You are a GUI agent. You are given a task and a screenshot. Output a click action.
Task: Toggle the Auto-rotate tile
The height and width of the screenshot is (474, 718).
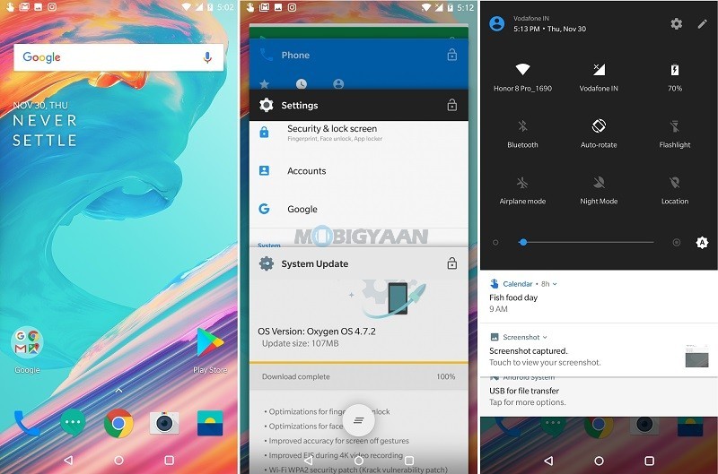[x=599, y=134]
